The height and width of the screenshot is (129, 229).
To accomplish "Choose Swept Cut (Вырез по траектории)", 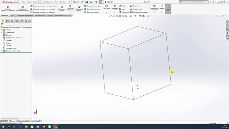I will 92,6.
